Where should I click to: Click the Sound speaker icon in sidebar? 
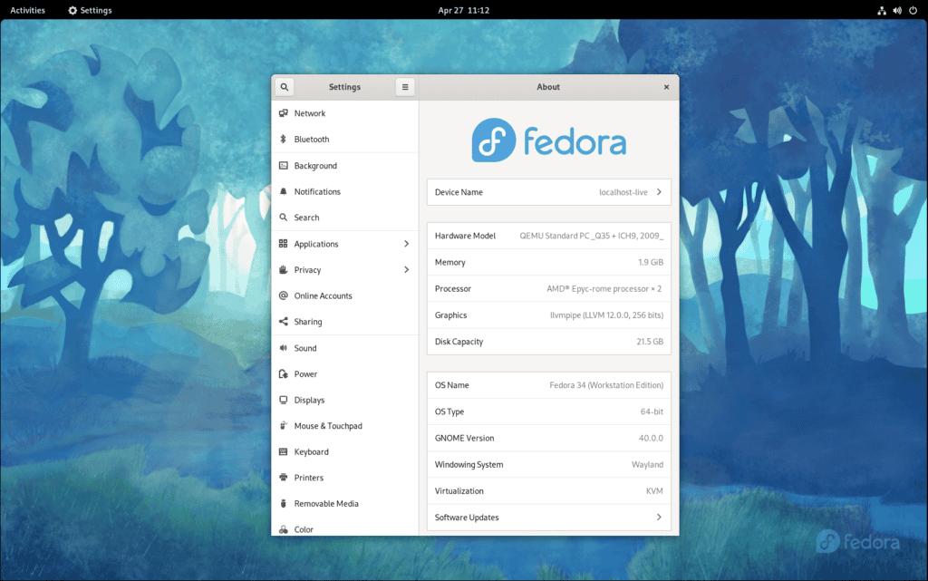[x=284, y=348]
